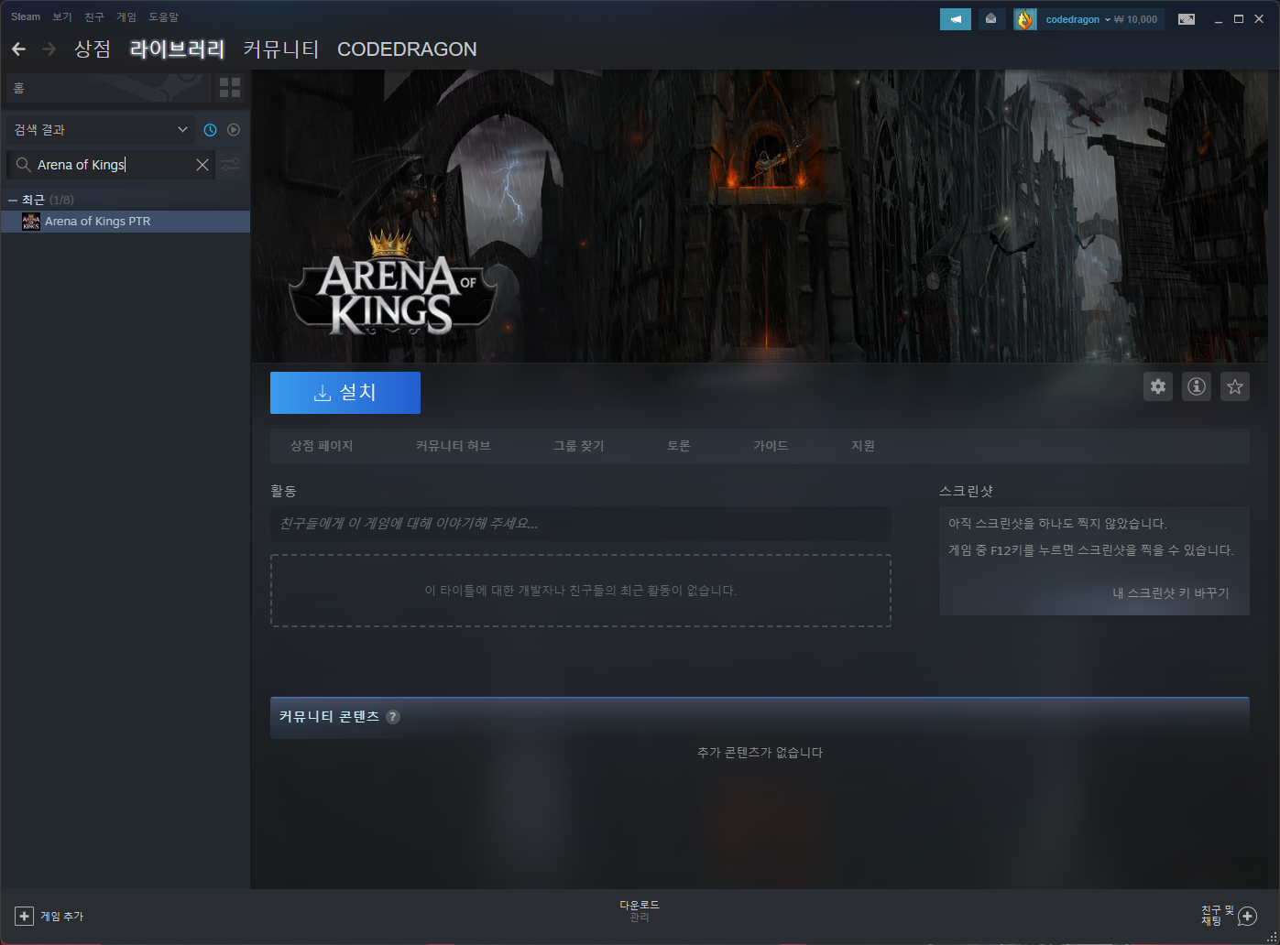The width and height of the screenshot is (1280, 945).
Task: Click the codedragon profile avatar
Action: [1024, 19]
